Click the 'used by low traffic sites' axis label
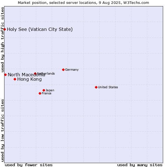The image size is (167, 167). [3, 131]
